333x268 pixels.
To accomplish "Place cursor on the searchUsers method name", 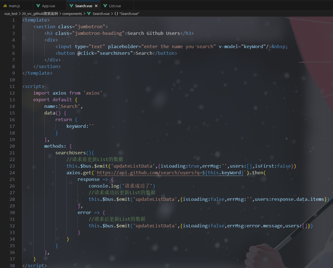I will pyautogui.click(x=70, y=153).
